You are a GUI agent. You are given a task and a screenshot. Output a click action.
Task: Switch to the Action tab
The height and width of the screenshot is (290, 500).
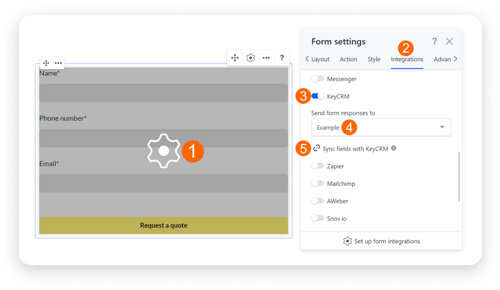point(348,59)
